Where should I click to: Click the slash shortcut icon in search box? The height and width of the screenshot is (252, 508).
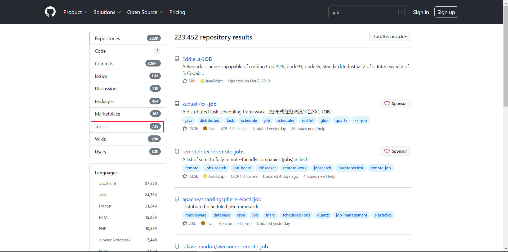tap(401, 12)
